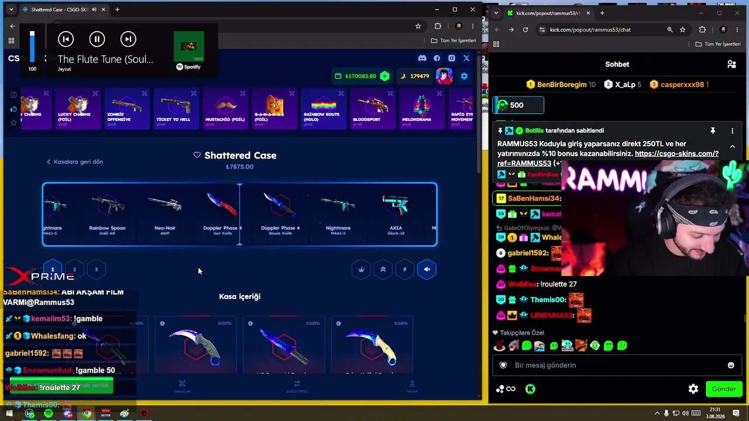
Task: Open extensions menu in CSGO-Skins window
Action: pos(438,26)
